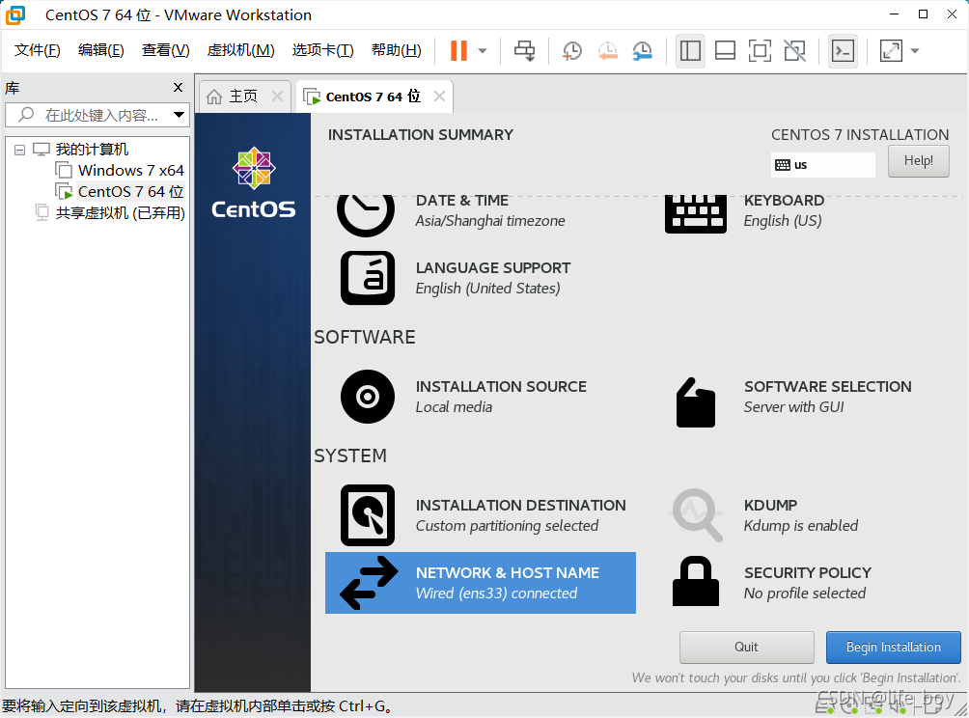
Task: Close the 库 library panel
Action: point(178,87)
